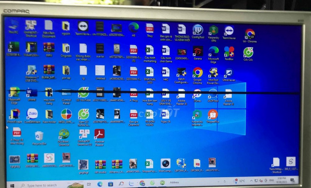The image size is (311, 188).
Task: Open Microsoft Store from the taskbar
Action: [111, 184]
